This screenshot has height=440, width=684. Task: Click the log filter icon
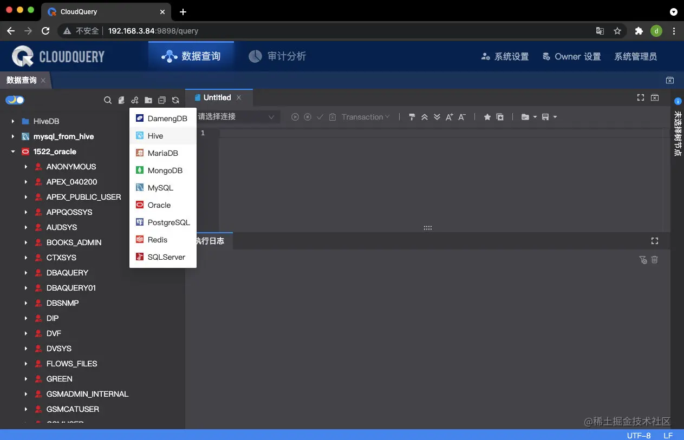[643, 260]
